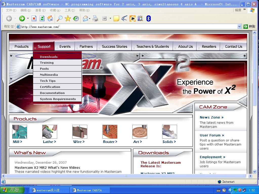Click the horizontal scrollbar right arrow

pyautogui.click(x=250, y=176)
